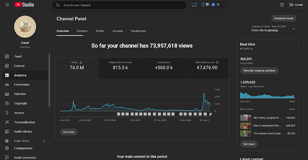Click the Community sidebar icon
The image size is (308, 160).
7,85
